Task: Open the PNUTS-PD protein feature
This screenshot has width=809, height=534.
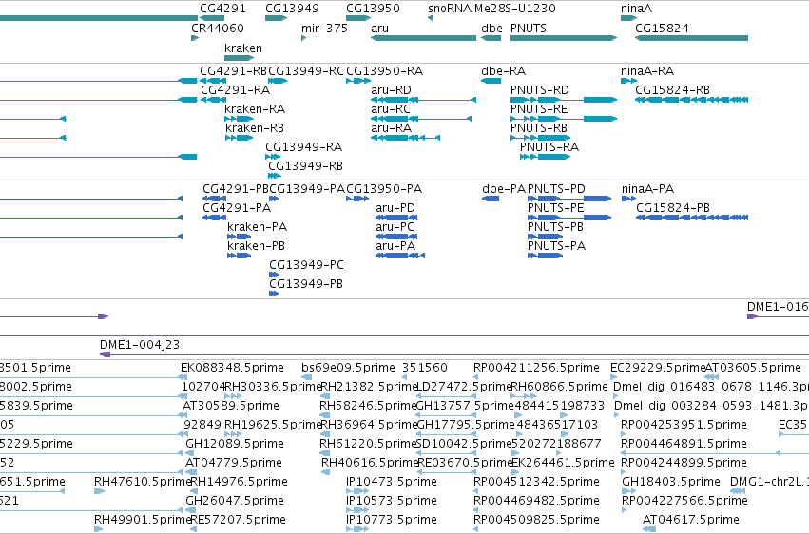Action: (x=569, y=199)
